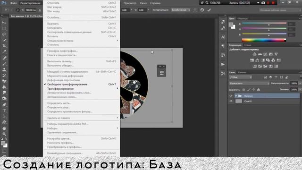Open the workspace switcher dropdown
Screen dimensions: 302x170
click(280, 10)
